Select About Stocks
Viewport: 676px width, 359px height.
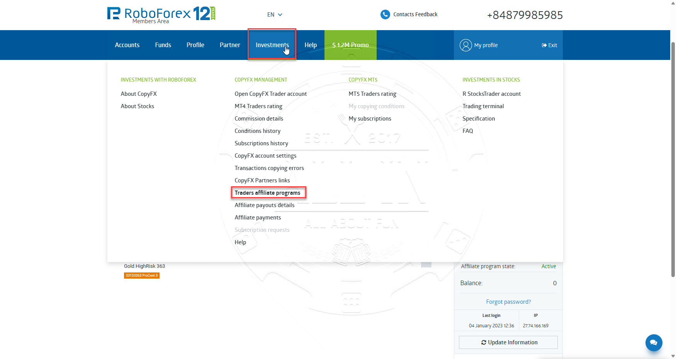click(x=137, y=106)
